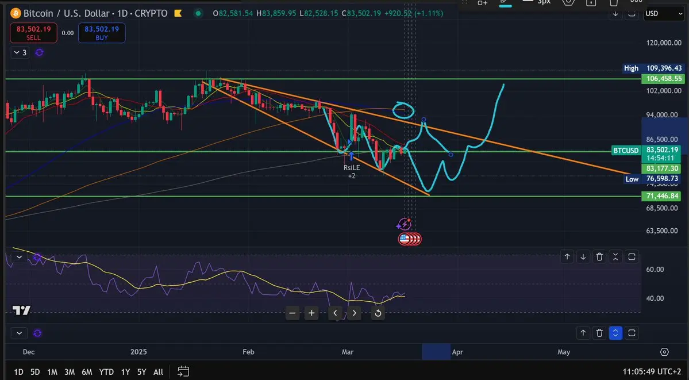Image resolution: width=689 pixels, height=380 pixels.
Task: Open the go-to-date calendar icon
Action: pyautogui.click(x=183, y=371)
